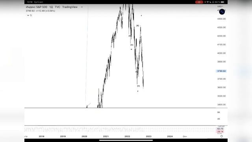Image resolution: width=252 pixels, height=142 pixels.
Task: Expand the indicators legend chevron with 5
Action: point(29,15)
